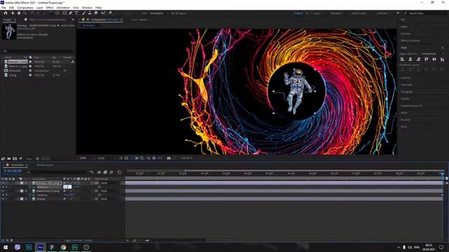Delete selected project item with trash icon
Screen dimensions: 449x252
(37, 159)
